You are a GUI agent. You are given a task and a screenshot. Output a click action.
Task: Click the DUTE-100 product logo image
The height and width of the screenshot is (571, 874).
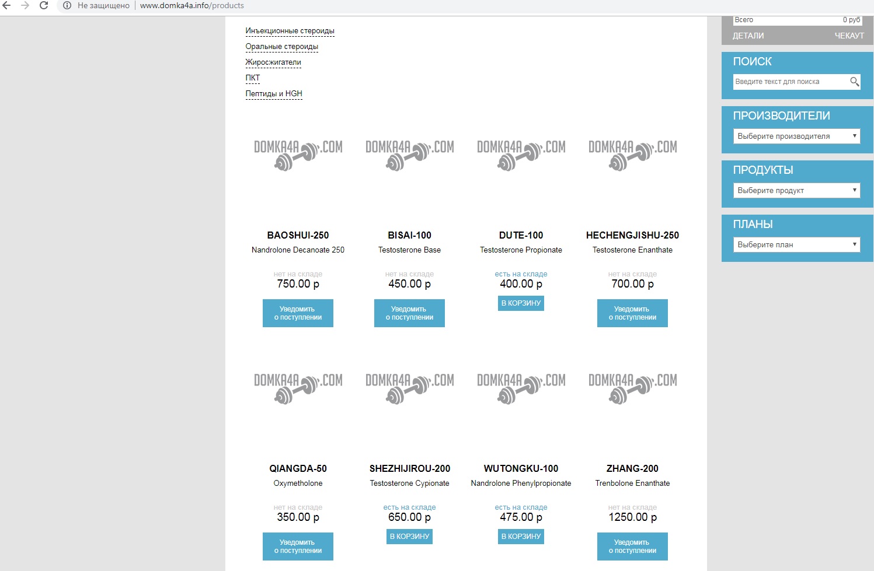(x=521, y=155)
